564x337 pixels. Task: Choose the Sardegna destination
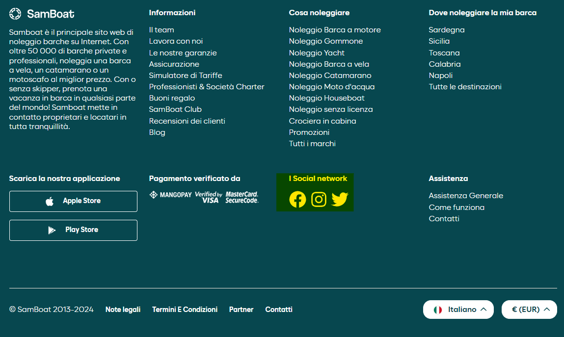click(x=446, y=30)
